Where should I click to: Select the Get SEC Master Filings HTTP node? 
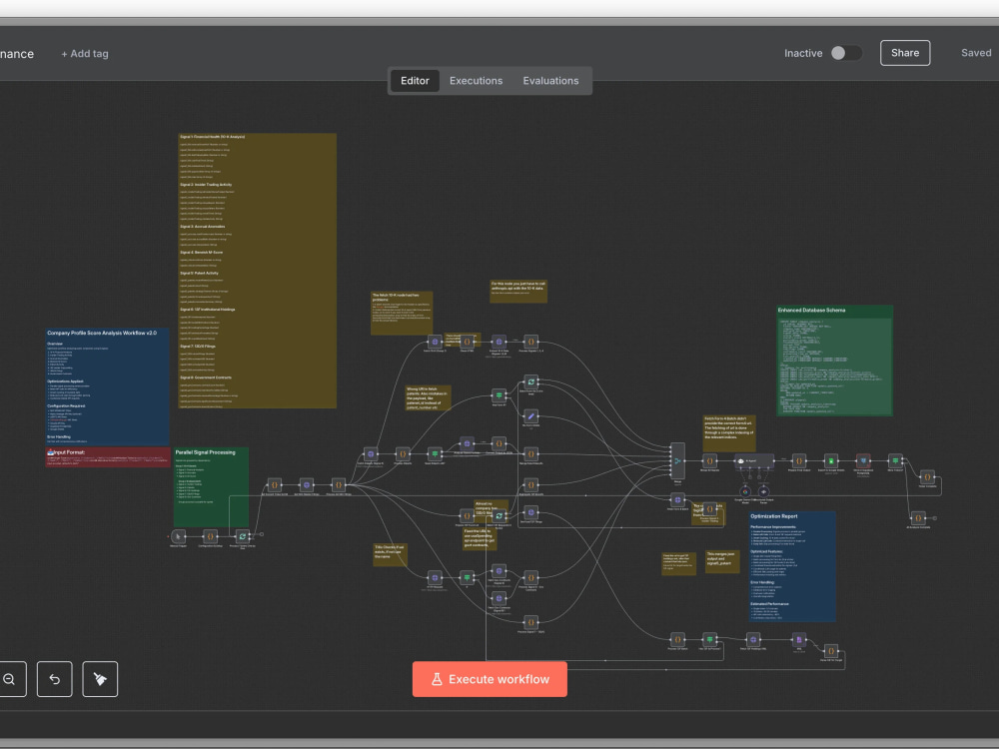pyautogui.click(x=307, y=484)
